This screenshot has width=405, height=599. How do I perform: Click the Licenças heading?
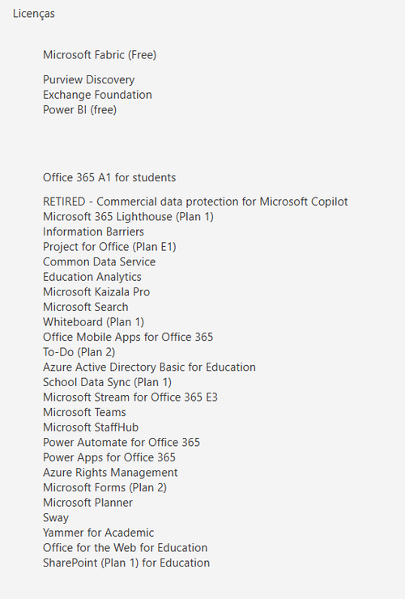tap(34, 14)
